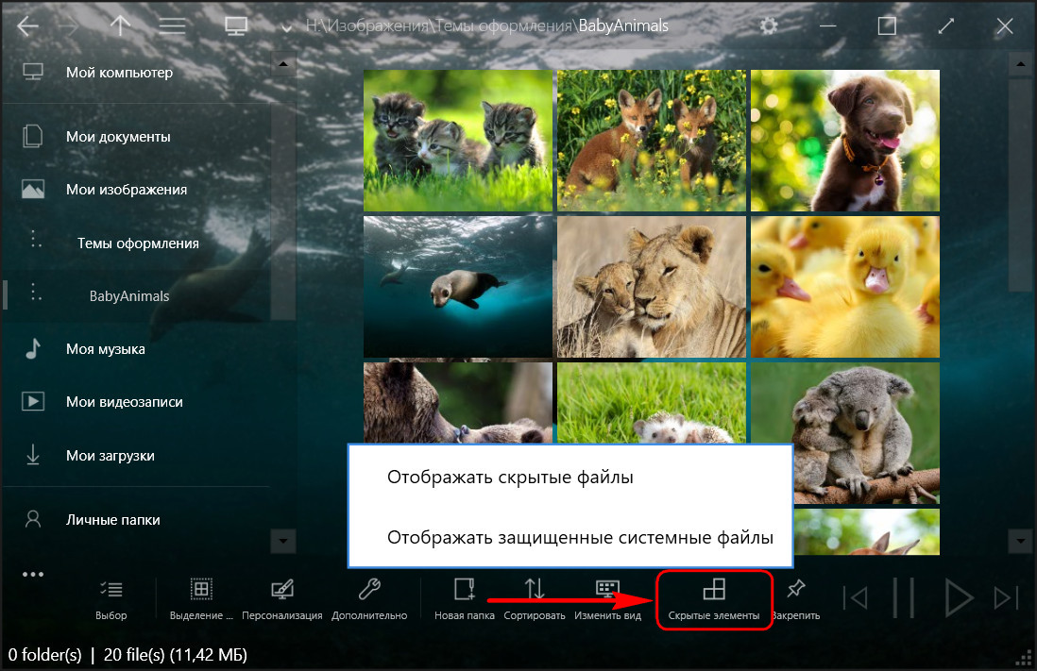Click the BabyAnimals path segment in address bar
The image size is (1037, 671).
[x=623, y=25]
